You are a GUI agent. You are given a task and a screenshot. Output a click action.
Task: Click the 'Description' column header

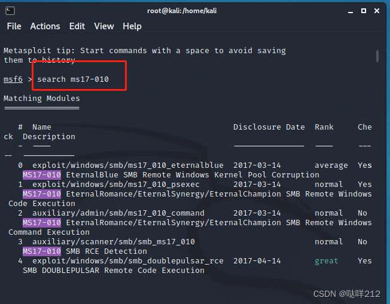tap(49, 137)
